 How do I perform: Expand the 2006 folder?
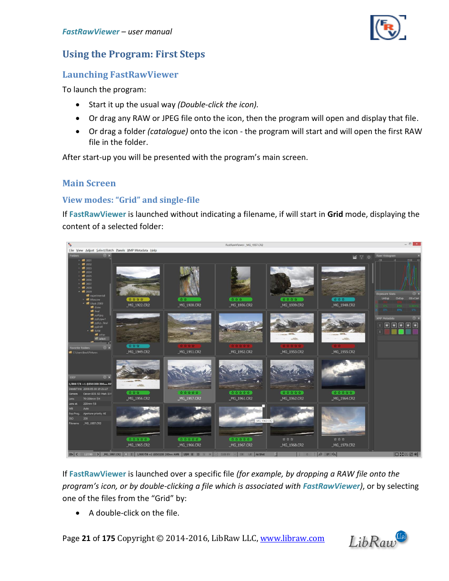click(79, 280)
